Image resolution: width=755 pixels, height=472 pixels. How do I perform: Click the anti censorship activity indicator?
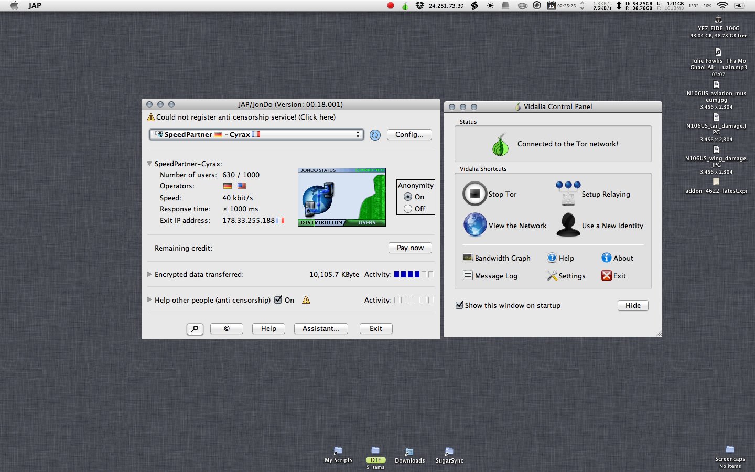coord(414,300)
